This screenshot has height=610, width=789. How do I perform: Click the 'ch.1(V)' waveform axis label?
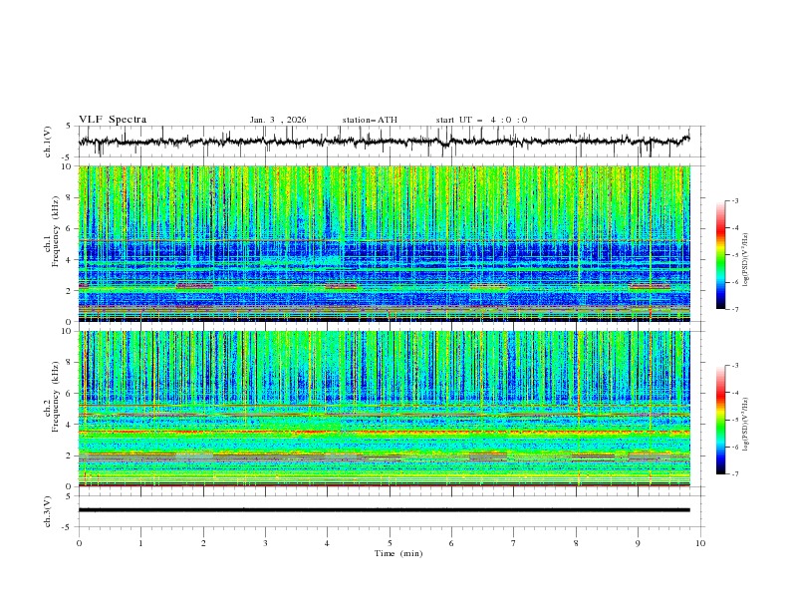(48, 142)
